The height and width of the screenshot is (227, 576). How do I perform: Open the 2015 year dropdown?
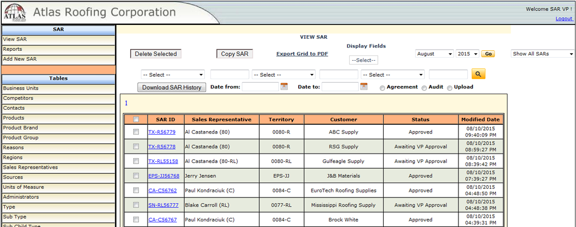[467, 54]
